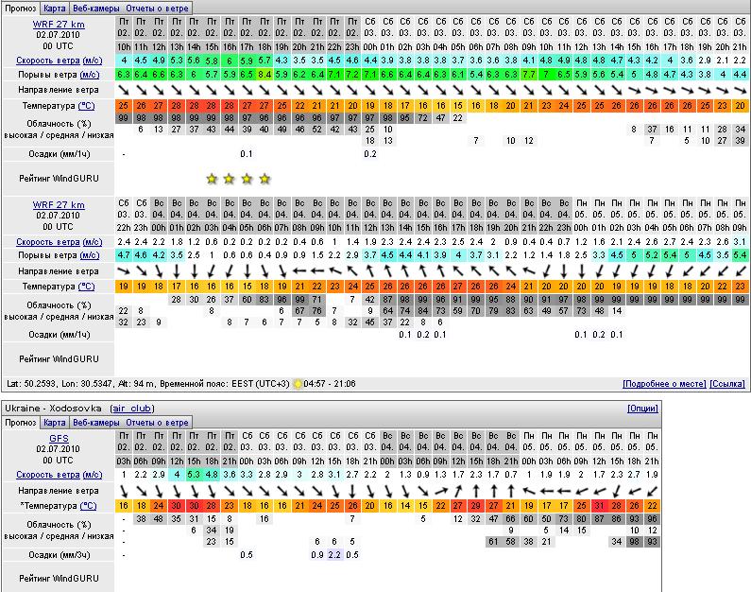
Task: Click the highlighted 2.2 precipitation cell
Action: 333,555
